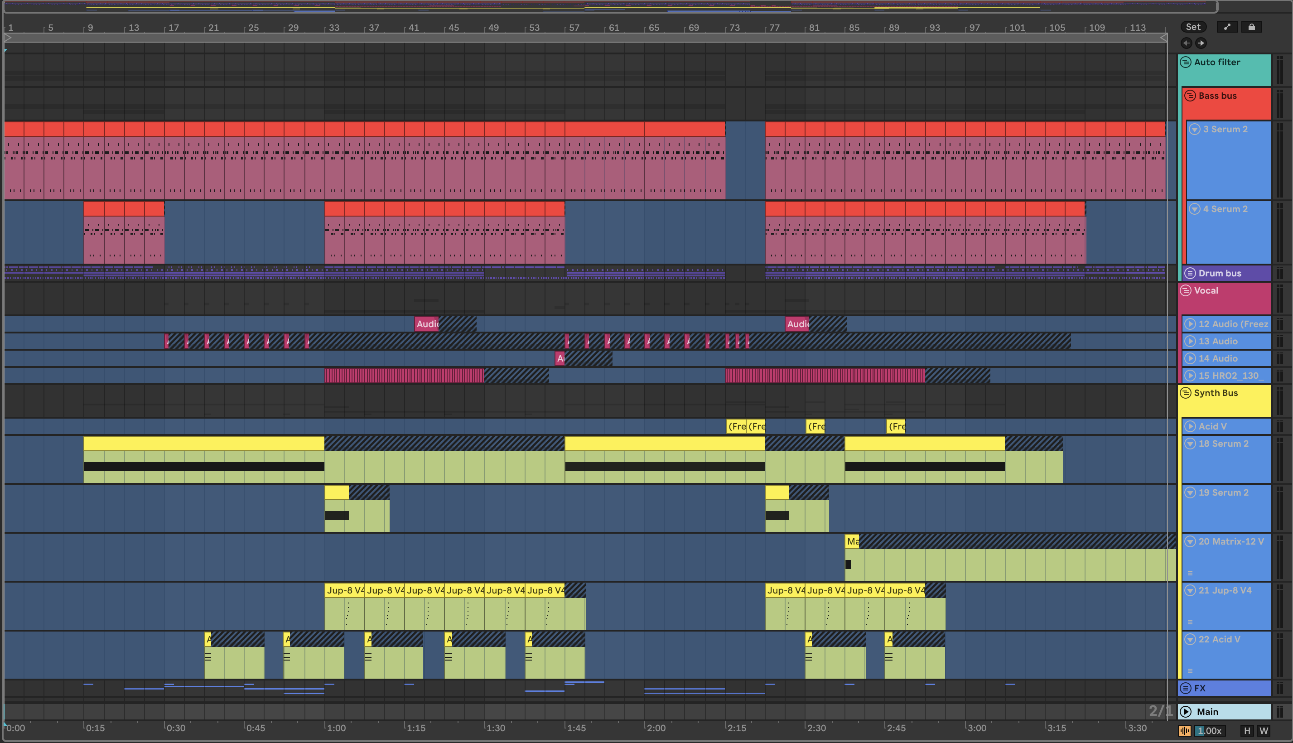Image resolution: width=1293 pixels, height=743 pixels.
Task: Unfold the Drum bus group icon
Action: (1191, 274)
